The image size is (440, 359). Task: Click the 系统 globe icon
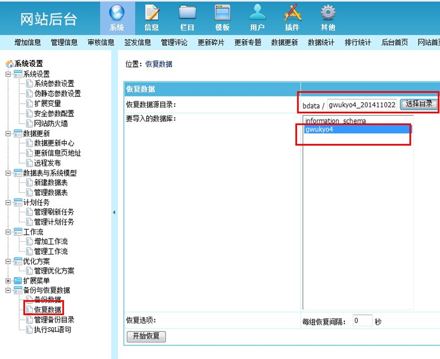[x=117, y=13]
